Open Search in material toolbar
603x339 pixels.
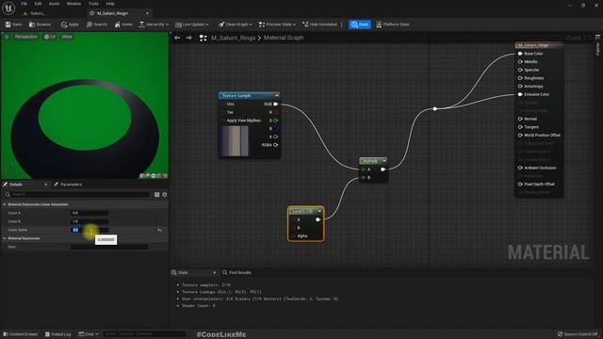coord(97,24)
